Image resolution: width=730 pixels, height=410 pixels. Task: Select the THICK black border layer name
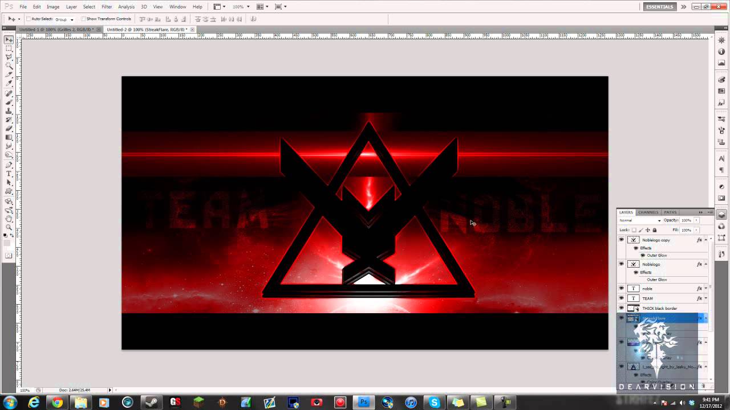tap(659, 308)
